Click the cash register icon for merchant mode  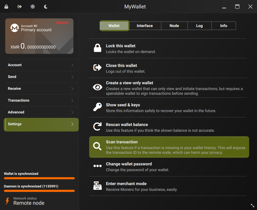[97, 186]
